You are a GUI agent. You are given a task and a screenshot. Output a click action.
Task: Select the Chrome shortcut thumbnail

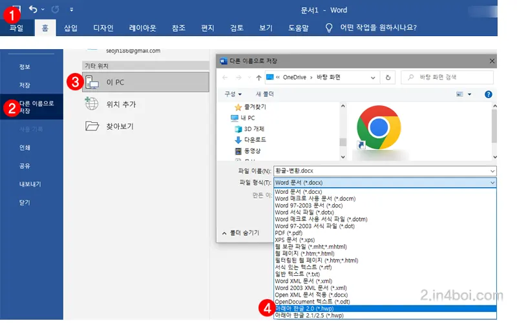(379, 129)
